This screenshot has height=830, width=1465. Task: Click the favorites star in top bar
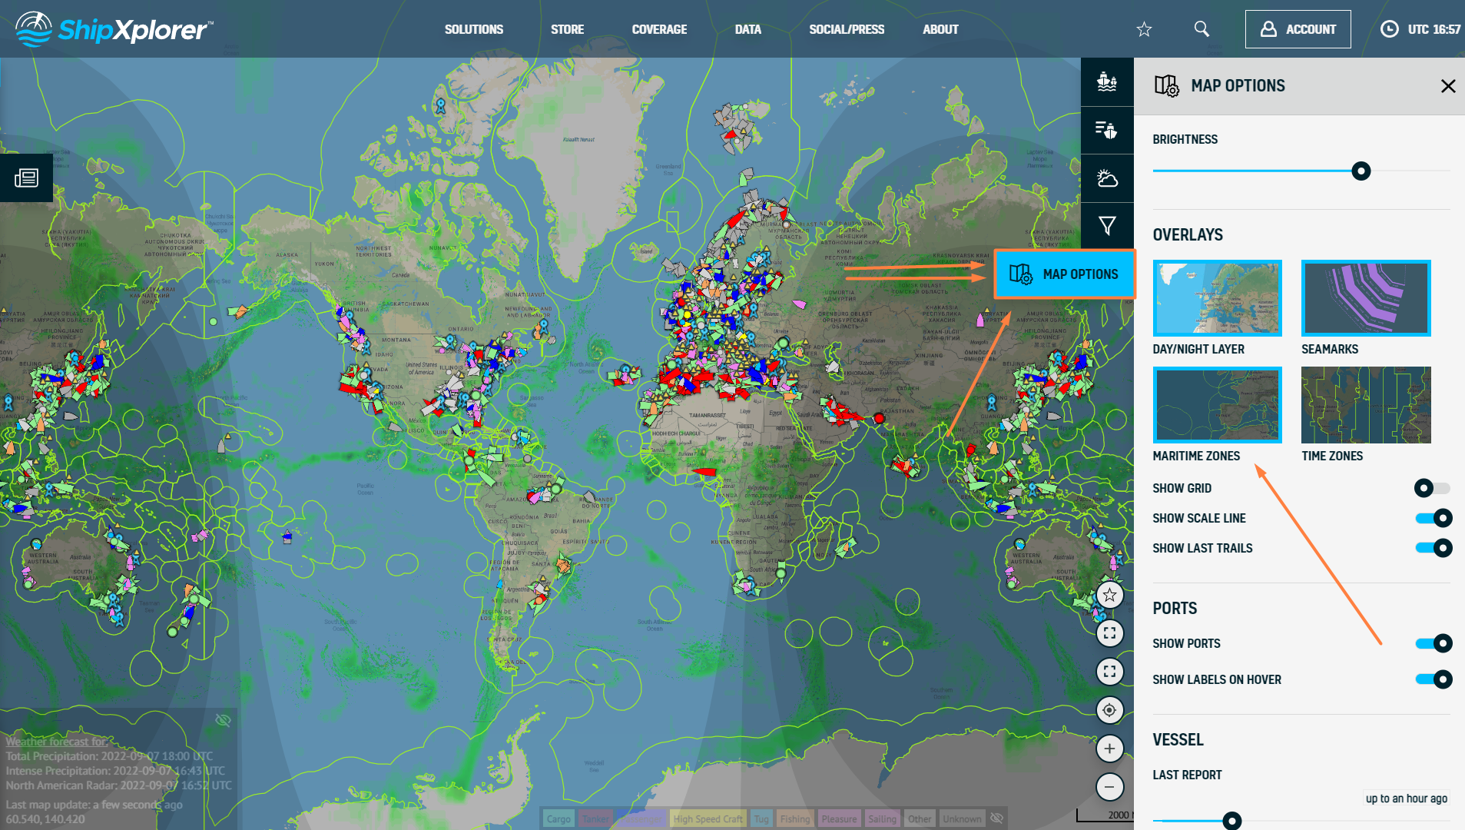coord(1144,29)
